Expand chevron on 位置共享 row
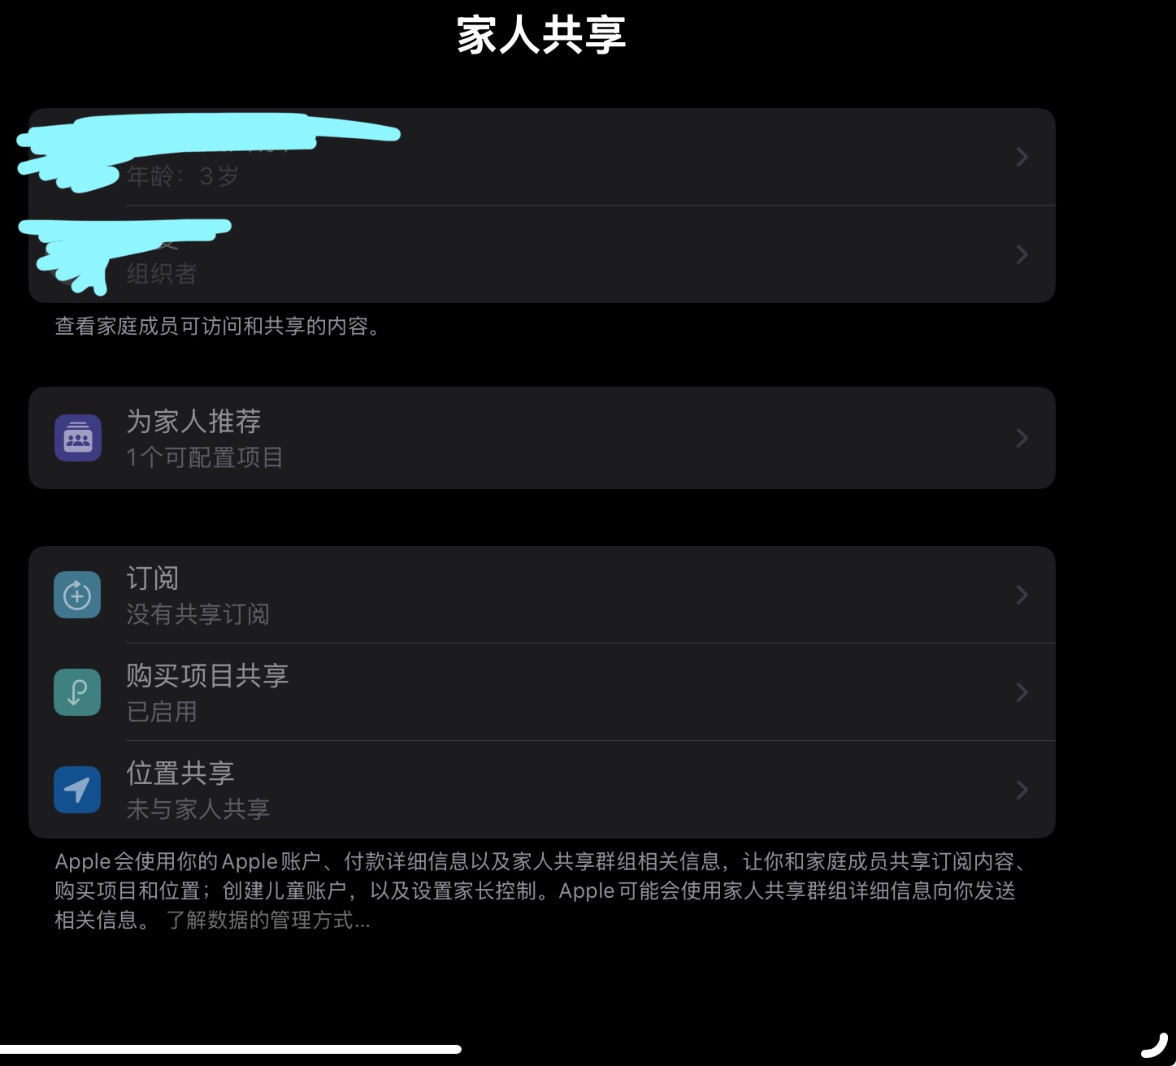1176x1066 pixels. click(x=1022, y=790)
